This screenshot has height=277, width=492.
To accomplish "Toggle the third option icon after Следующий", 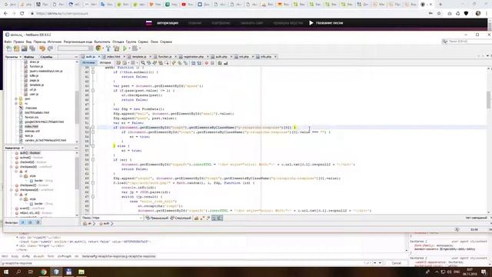I will pos(208,218).
